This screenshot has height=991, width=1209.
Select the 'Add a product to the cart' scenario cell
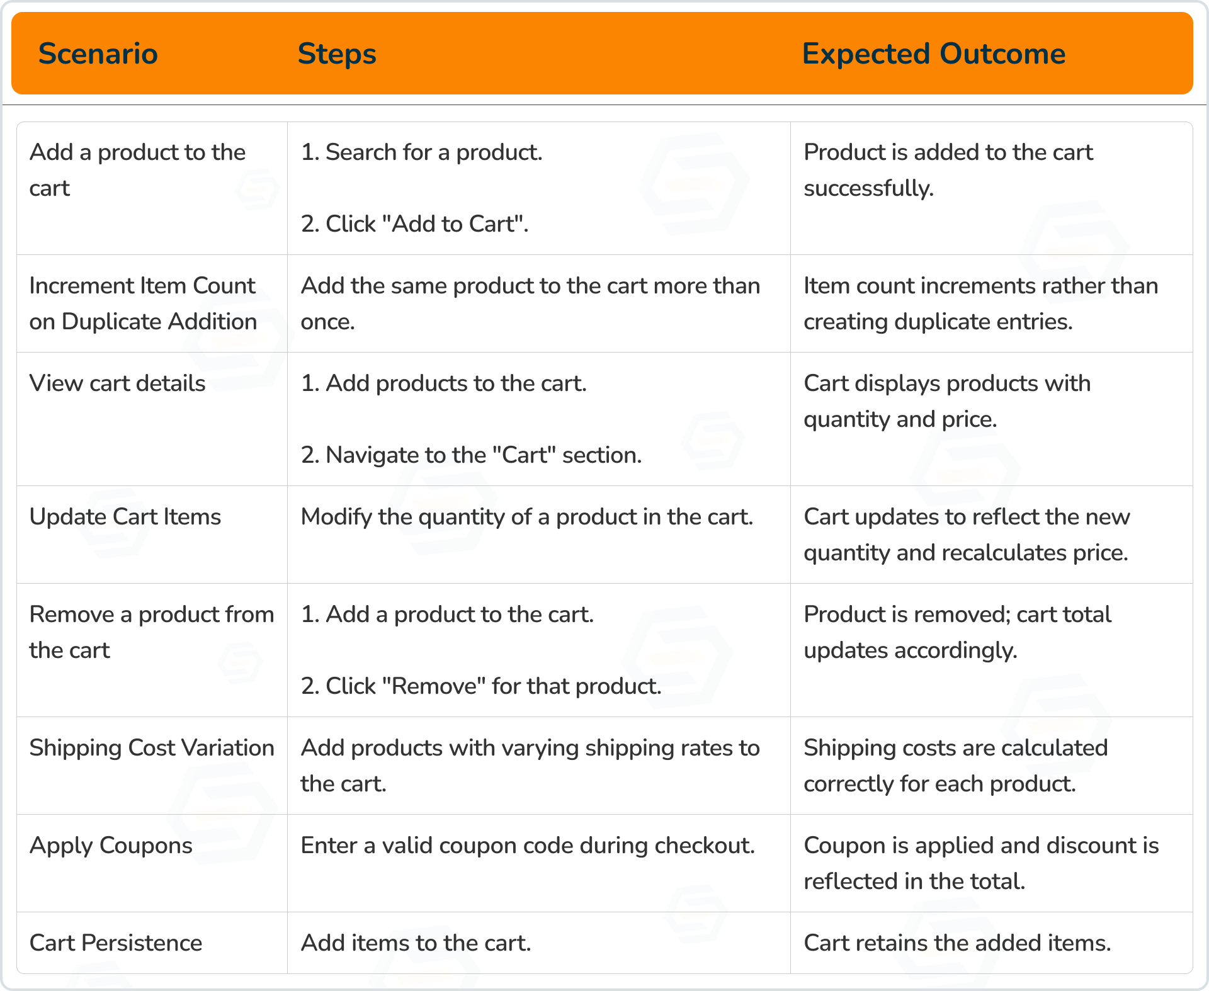[x=152, y=188]
